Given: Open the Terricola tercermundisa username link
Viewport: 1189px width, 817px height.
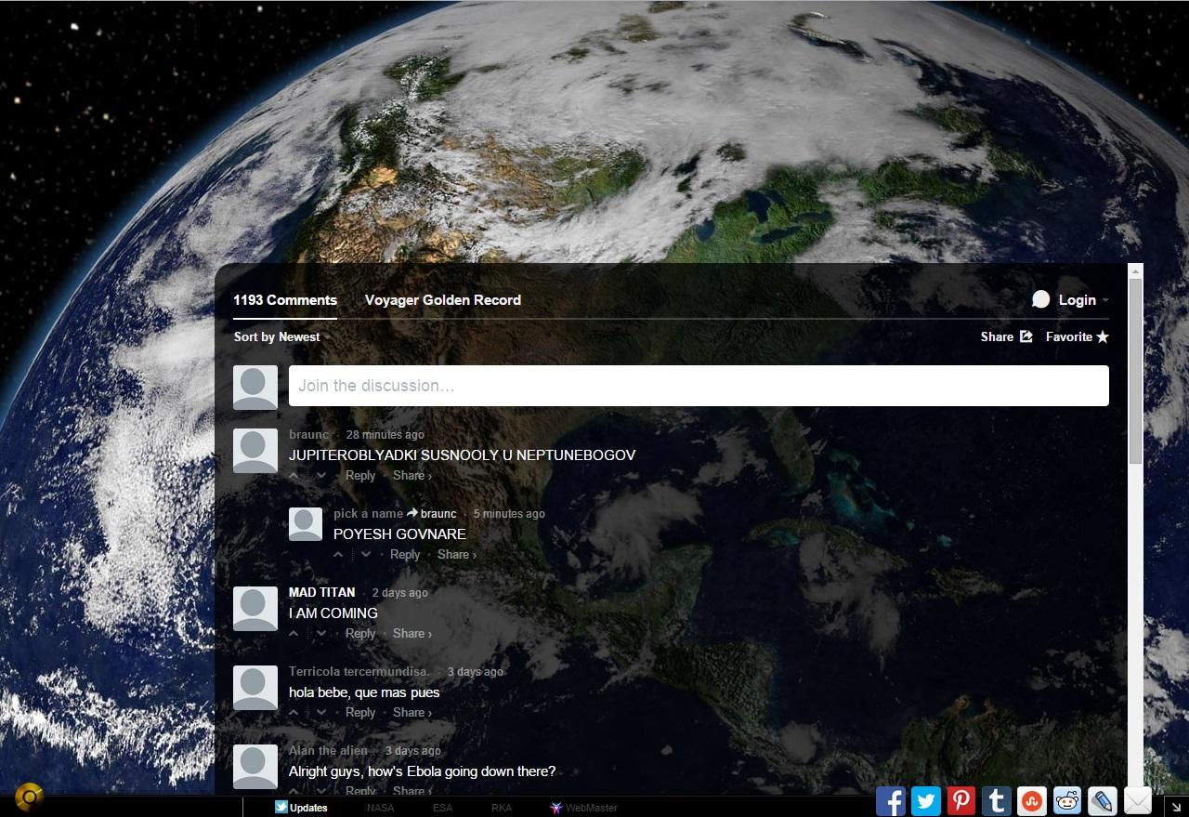Looking at the screenshot, I should pos(359,671).
